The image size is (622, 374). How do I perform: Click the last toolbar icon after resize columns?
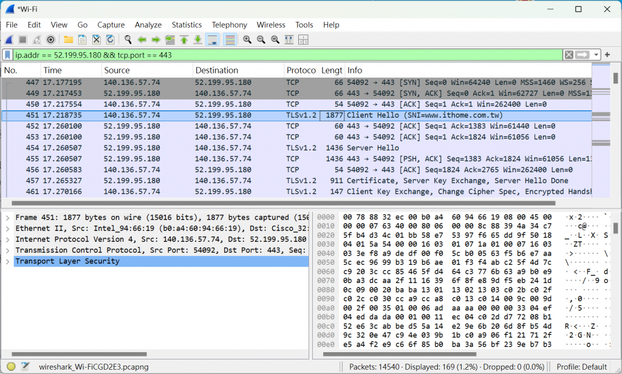[x=303, y=39]
